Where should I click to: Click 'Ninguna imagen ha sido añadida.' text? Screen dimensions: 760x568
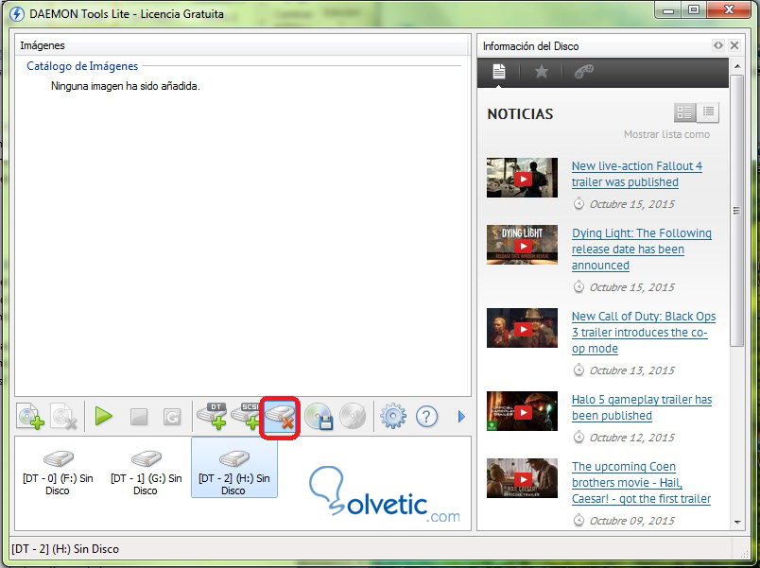(126, 86)
